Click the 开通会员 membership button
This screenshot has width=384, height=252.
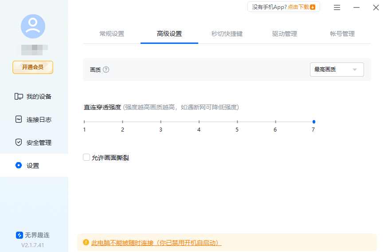pyautogui.click(x=33, y=67)
